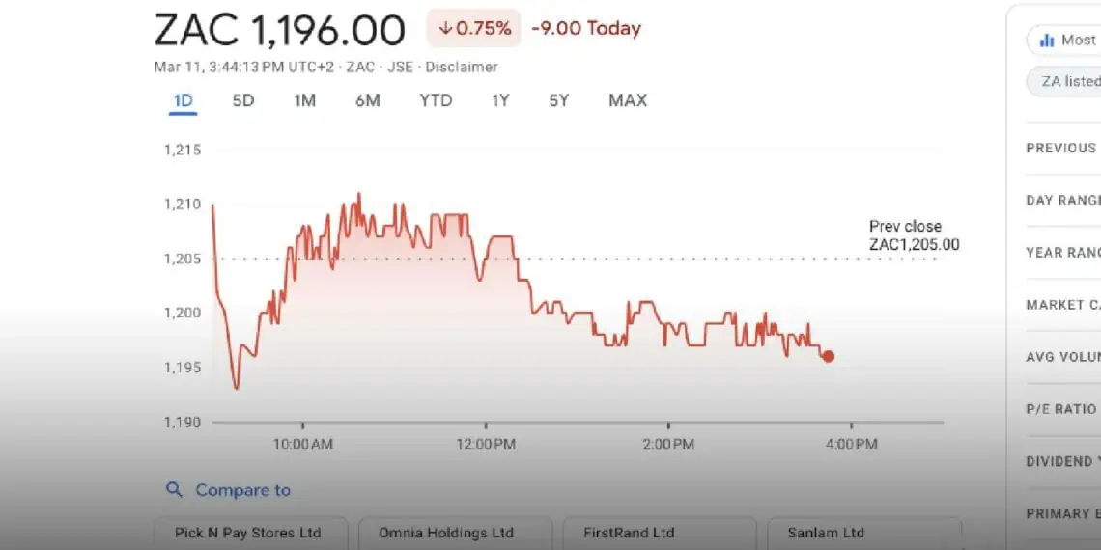The image size is (1101, 550).
Task: Click the 0.75% down change badge
Action: click(474, 29)
